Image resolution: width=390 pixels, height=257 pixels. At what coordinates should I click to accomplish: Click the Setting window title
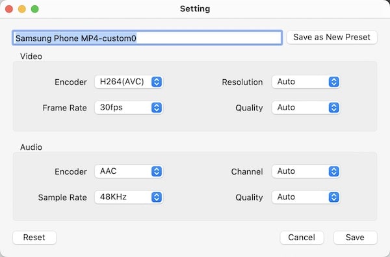click(195, 8)
